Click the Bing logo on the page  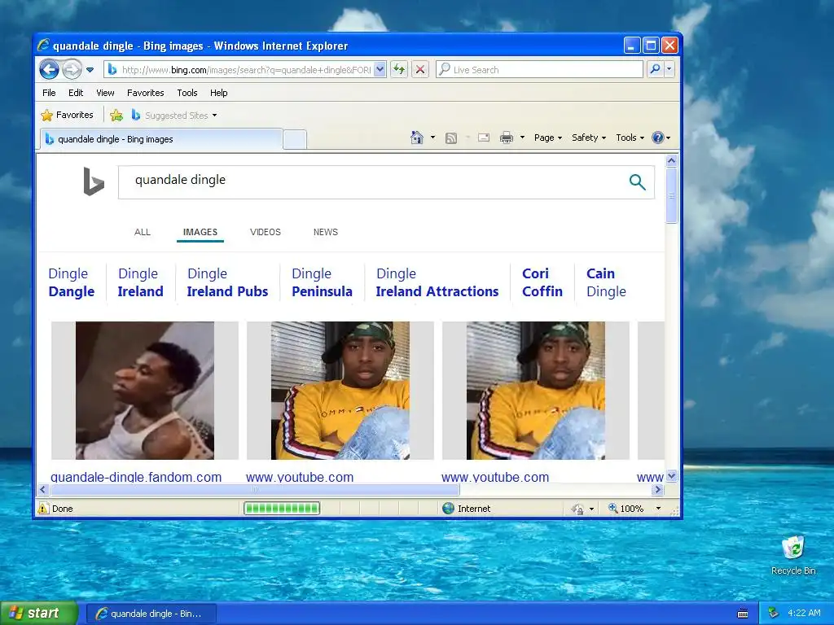coord(94,181)
